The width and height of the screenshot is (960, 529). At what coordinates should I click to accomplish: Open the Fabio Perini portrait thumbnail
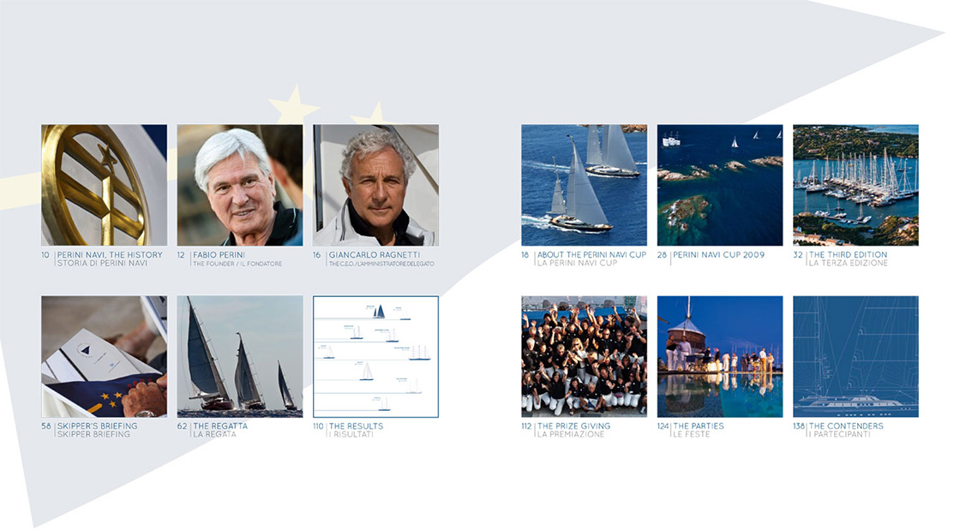(240, 185)
